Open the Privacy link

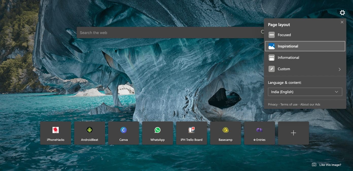pos(273,105)
